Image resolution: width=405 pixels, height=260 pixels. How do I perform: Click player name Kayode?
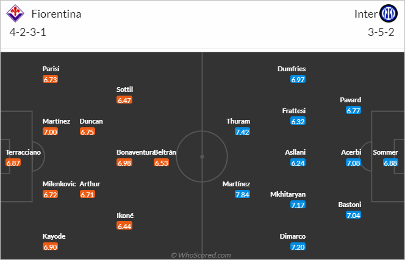pos(54,236)
